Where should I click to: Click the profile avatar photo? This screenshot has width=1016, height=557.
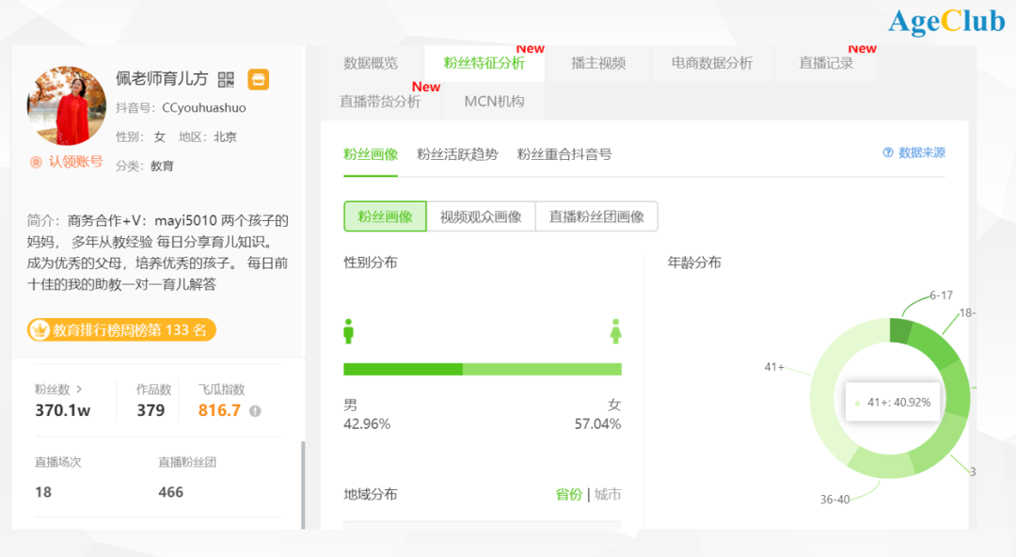[67, 105]
